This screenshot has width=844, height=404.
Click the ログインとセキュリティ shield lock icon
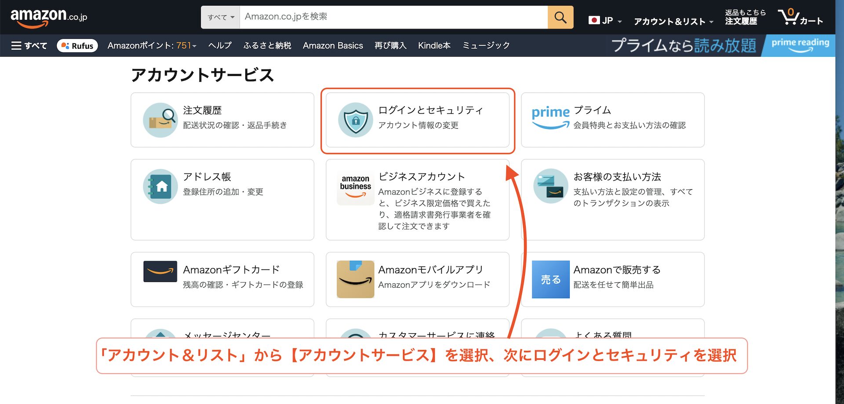[x=355, y=120]
